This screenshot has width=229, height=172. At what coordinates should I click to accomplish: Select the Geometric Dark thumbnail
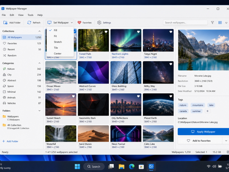[93, 105]
